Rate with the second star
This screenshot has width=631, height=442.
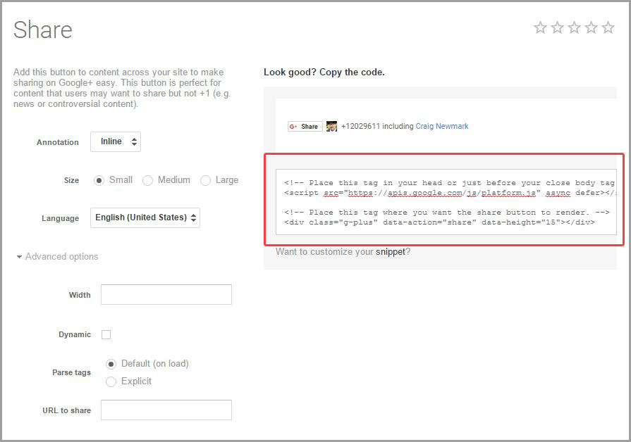[558, 27]
